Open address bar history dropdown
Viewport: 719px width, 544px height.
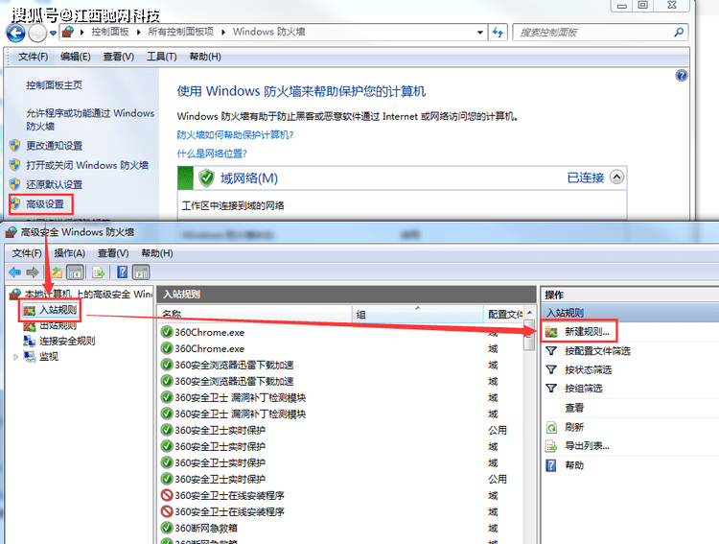point(479,33)
